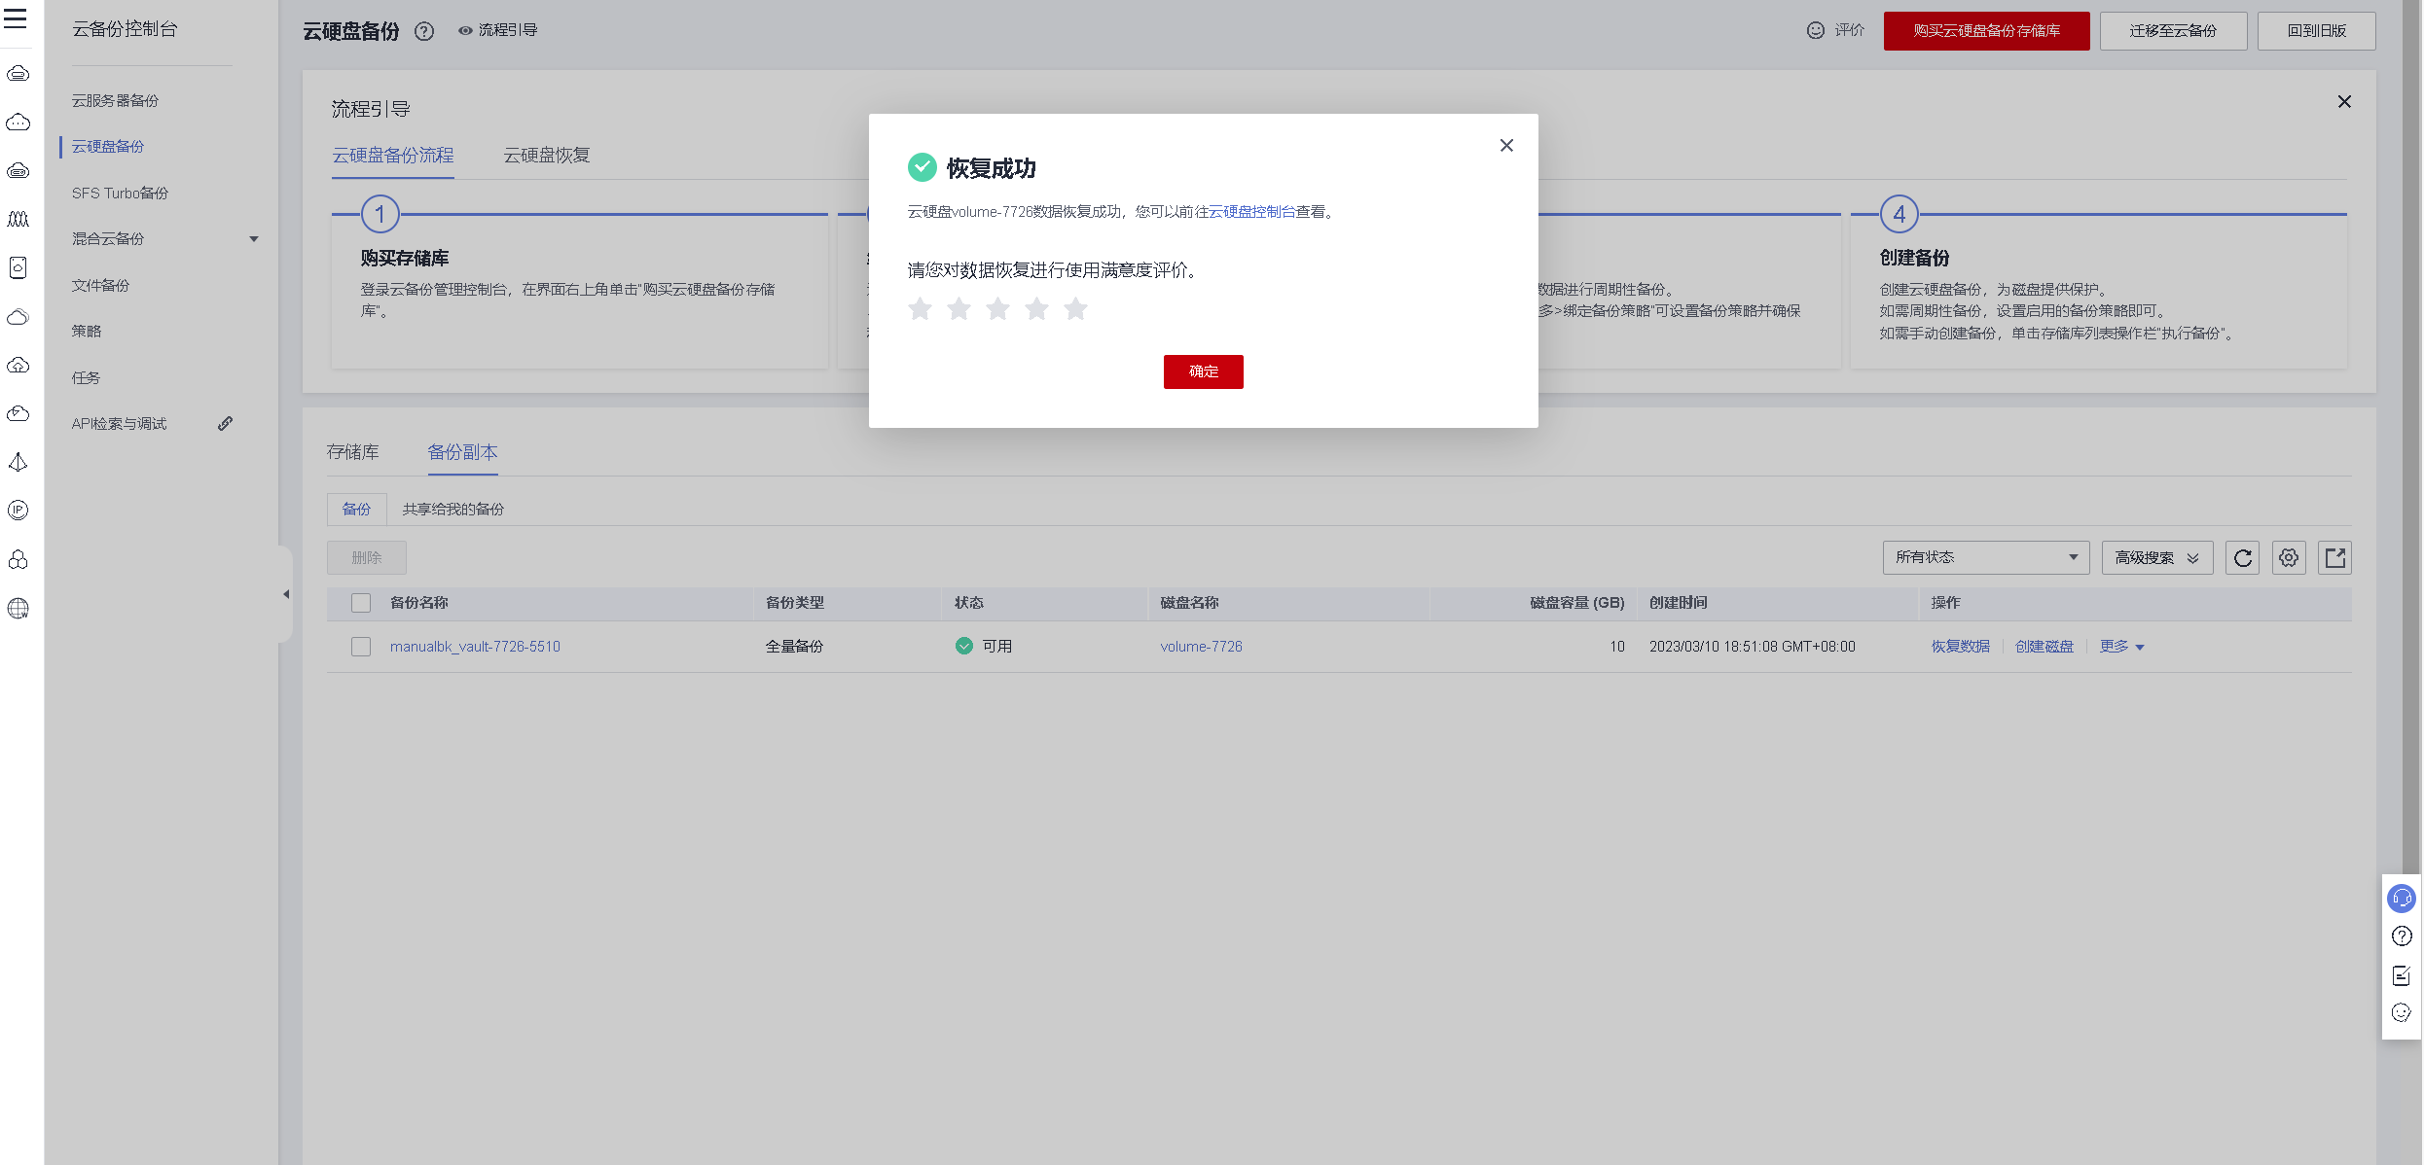2424x1165 pixels.
Task: Click the red 确定 button in dialog
Action: (1203, 371)
